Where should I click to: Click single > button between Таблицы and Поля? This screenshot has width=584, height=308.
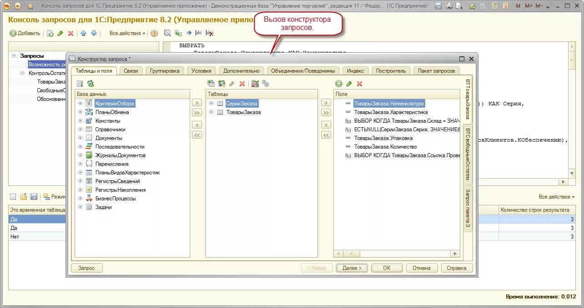point(326,103)
